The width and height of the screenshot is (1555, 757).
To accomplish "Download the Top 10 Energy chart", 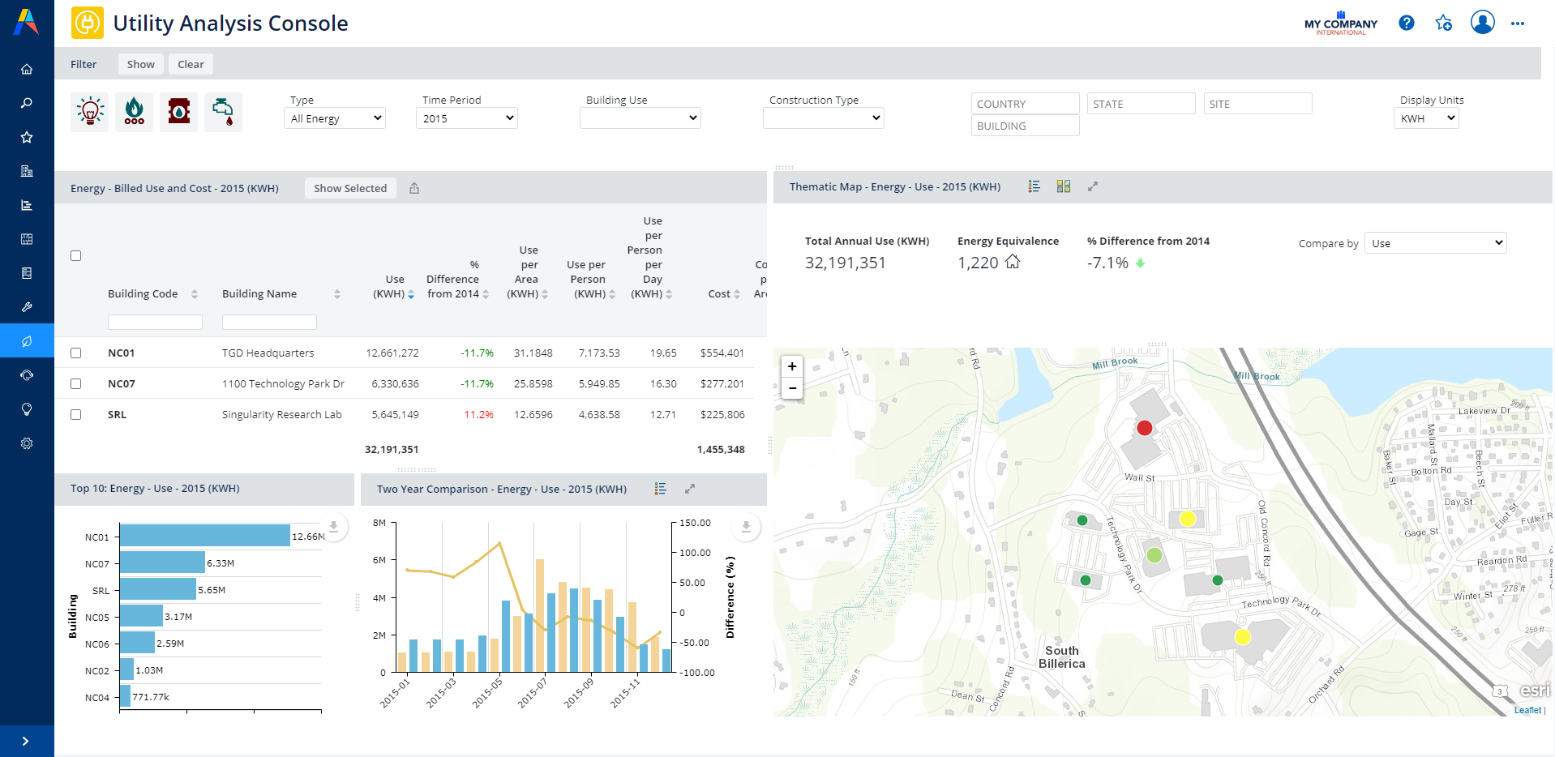I will pos(333,527).
